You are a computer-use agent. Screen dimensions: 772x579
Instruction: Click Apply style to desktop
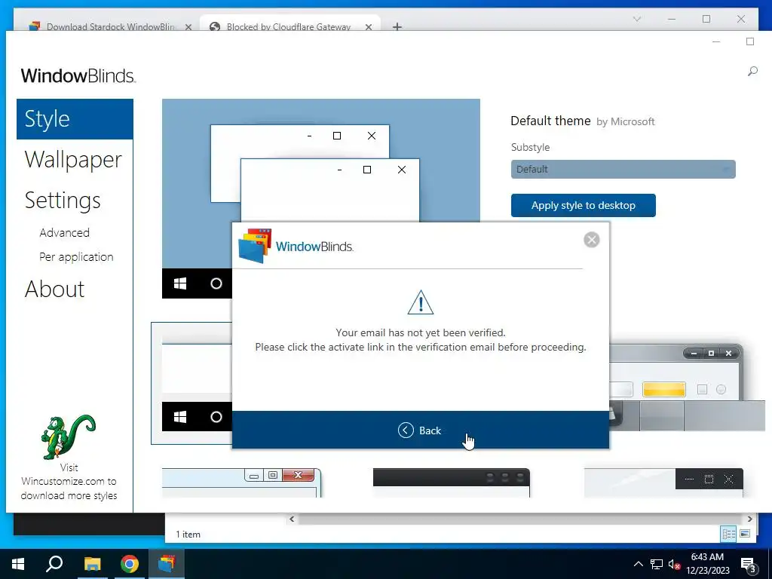click(x=583, y=205)
